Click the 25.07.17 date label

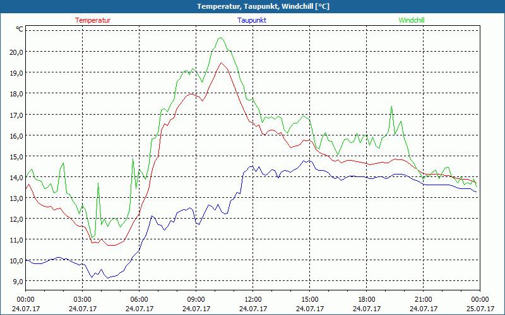[480, 309]
